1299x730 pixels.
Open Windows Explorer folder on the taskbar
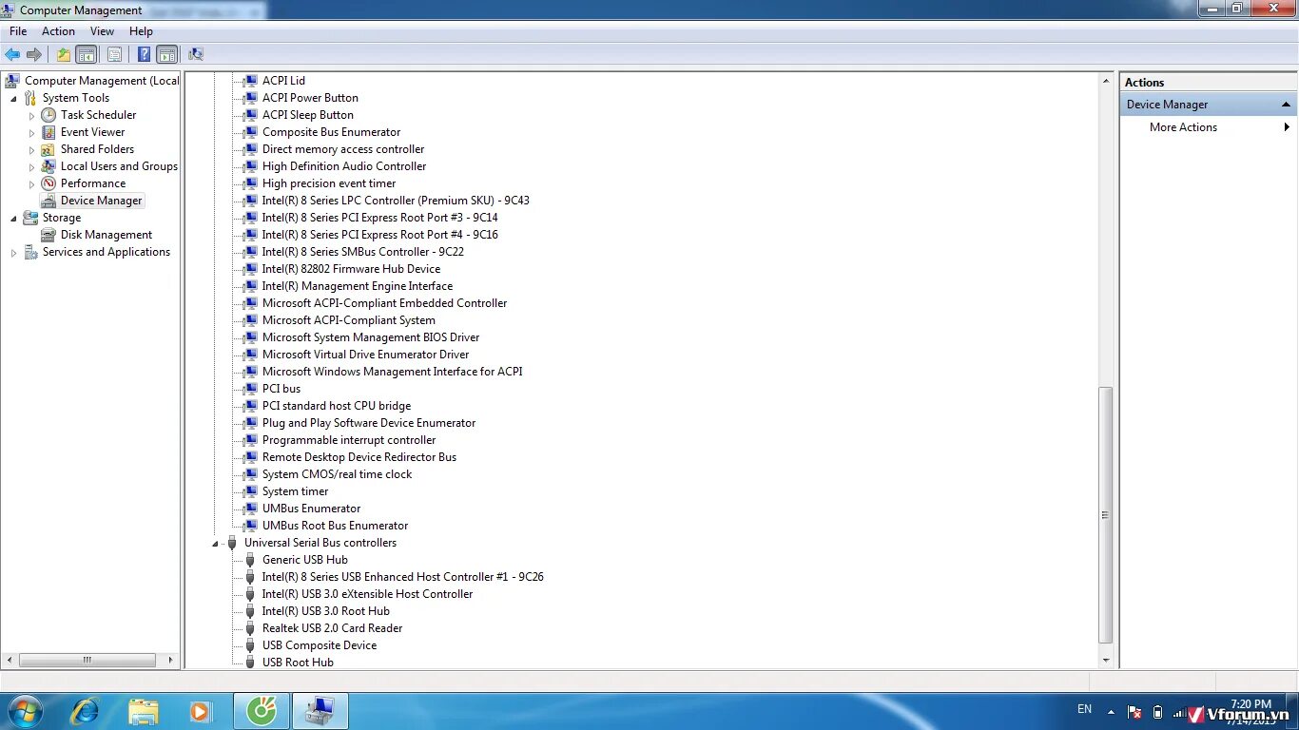tap(144, 711)
